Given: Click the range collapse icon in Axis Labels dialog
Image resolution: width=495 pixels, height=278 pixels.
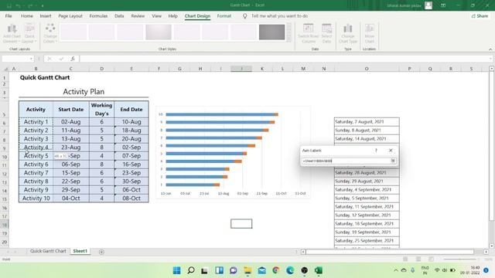Looking at the screenshot, I should [393, 161].
